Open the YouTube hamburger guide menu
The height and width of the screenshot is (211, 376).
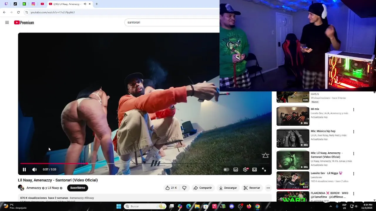(7, 23)
